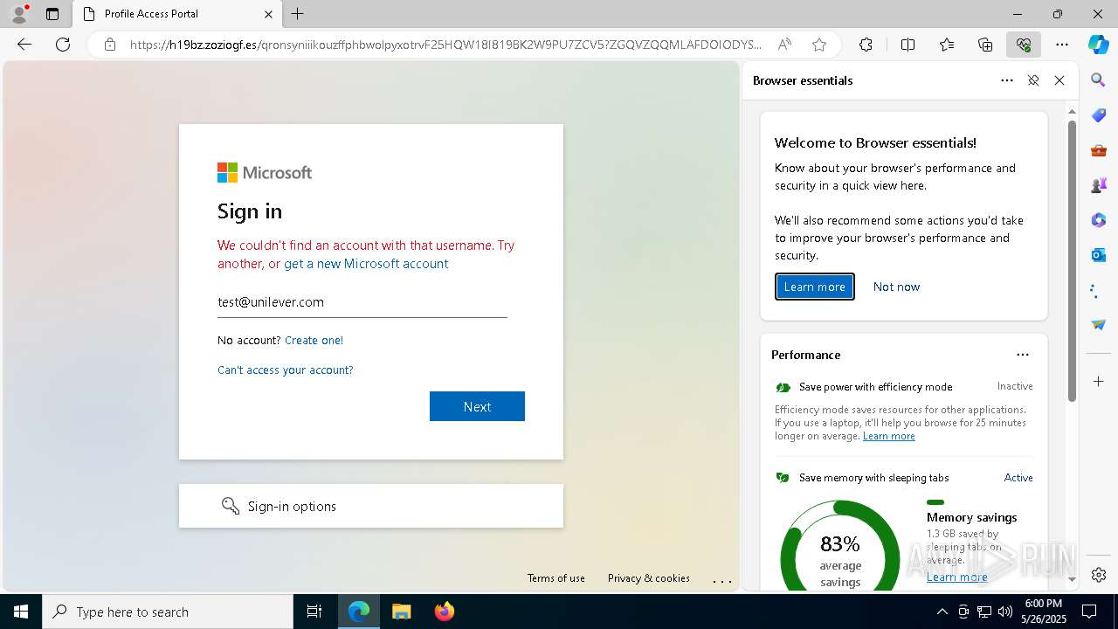
Task: Reload the page with the Refresh icon
Action: pos(63,45)
